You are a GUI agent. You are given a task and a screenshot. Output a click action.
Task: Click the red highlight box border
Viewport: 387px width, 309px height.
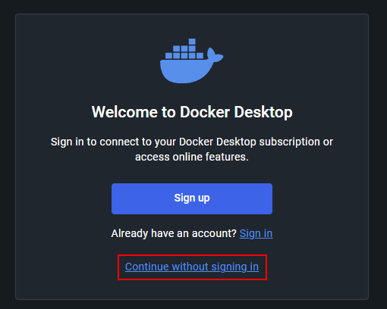(x=192, y=255)
